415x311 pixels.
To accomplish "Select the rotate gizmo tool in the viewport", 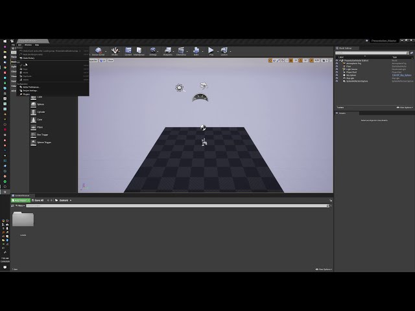I will [x=274, y=60].
